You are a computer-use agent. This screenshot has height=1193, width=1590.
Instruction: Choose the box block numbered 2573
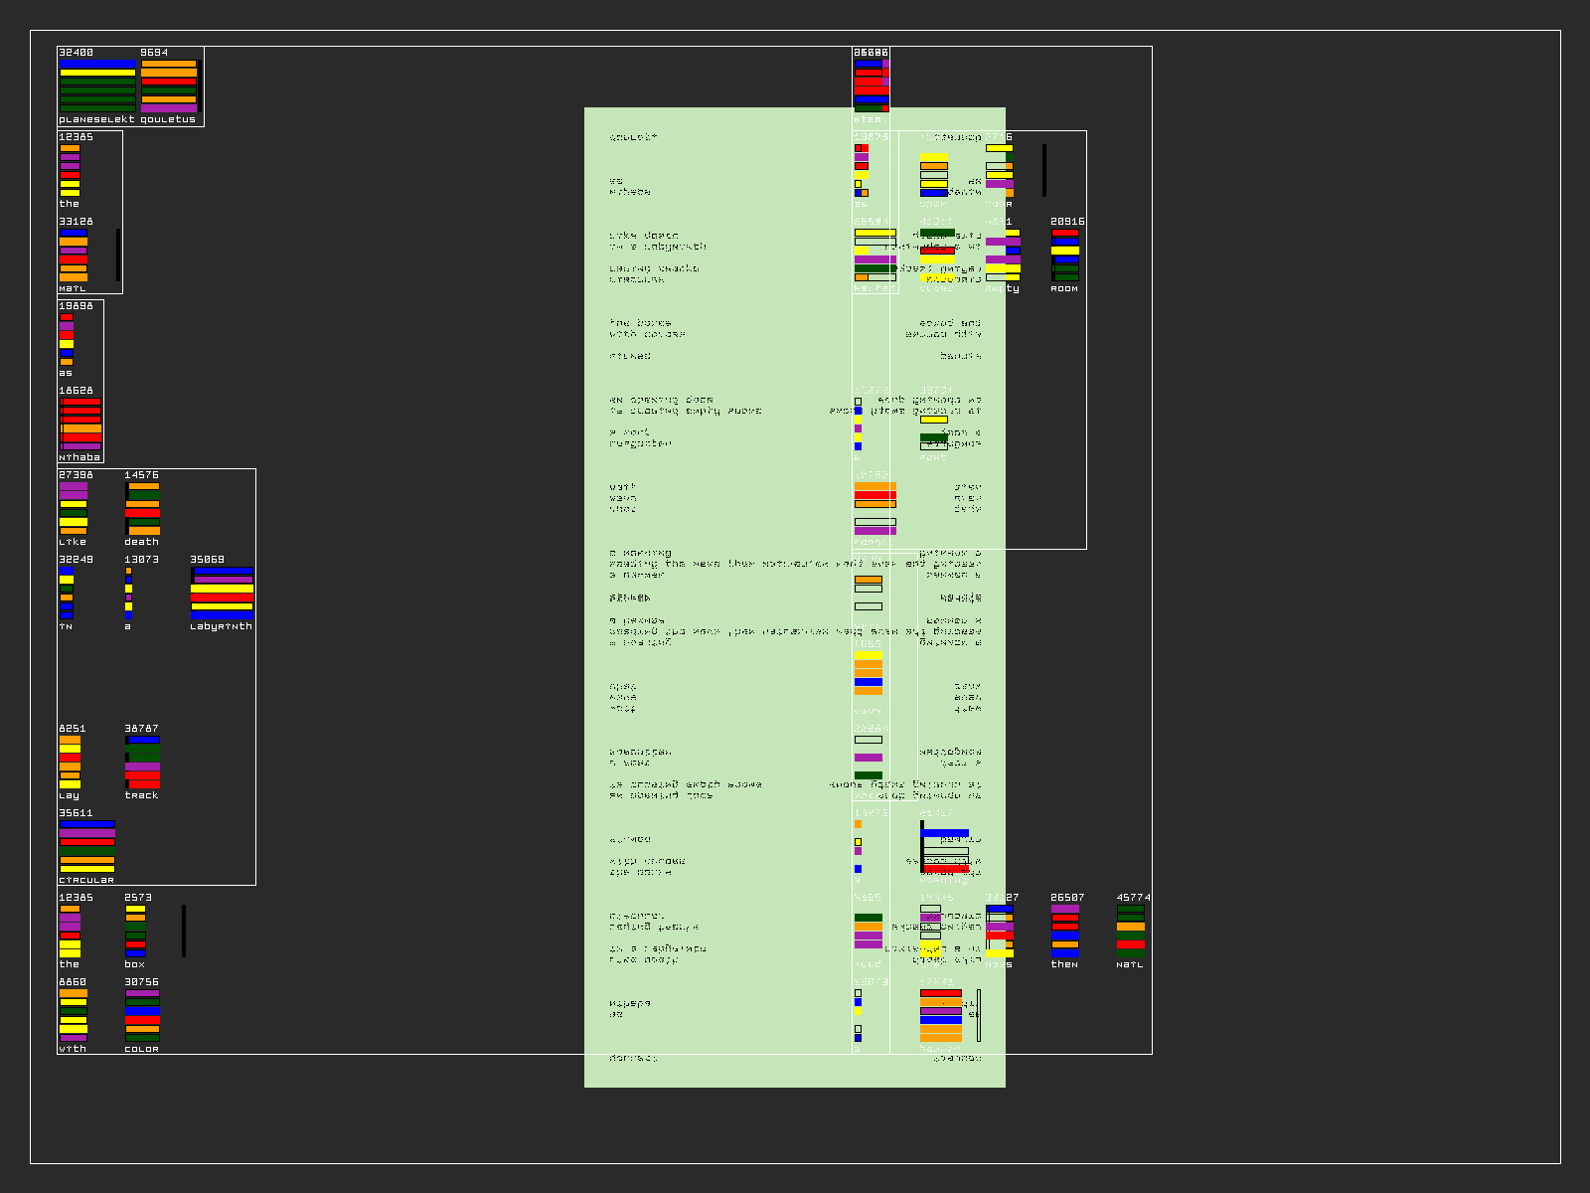point(136,931)
